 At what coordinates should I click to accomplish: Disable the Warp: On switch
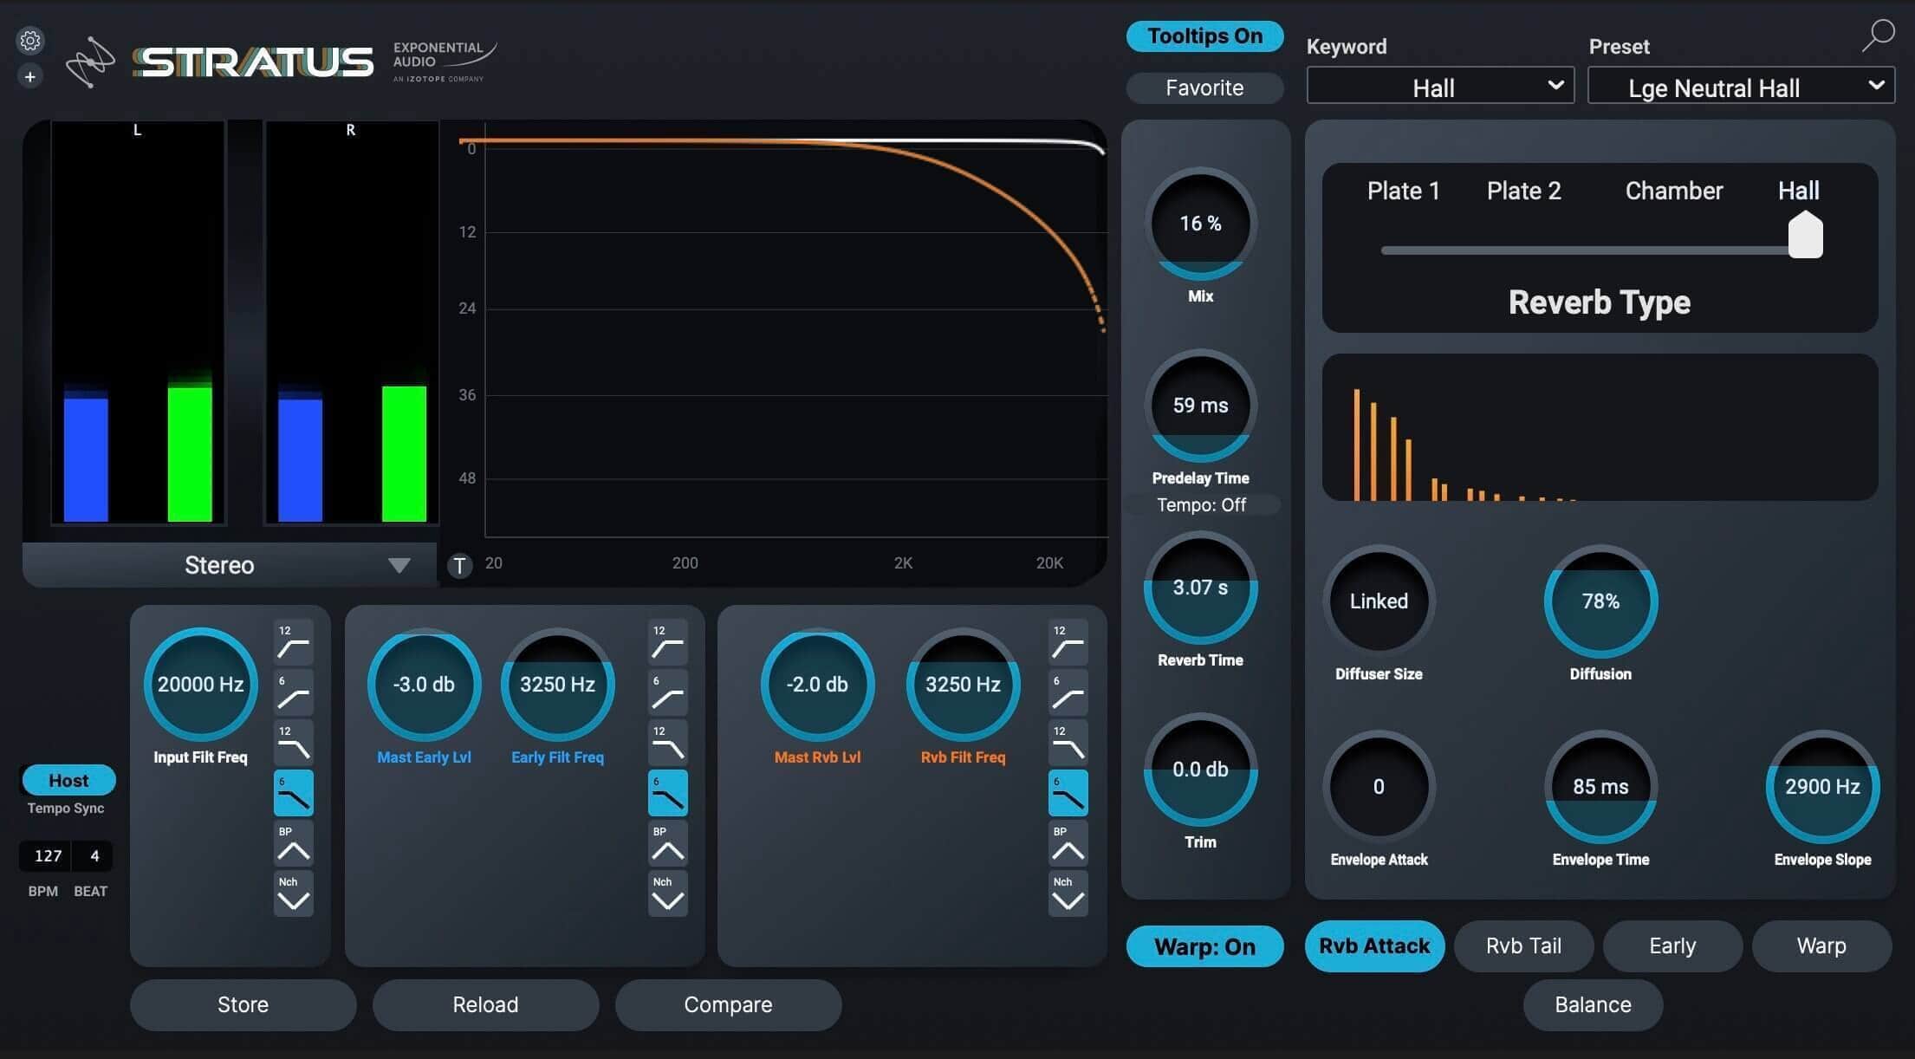pos(1204,946)
